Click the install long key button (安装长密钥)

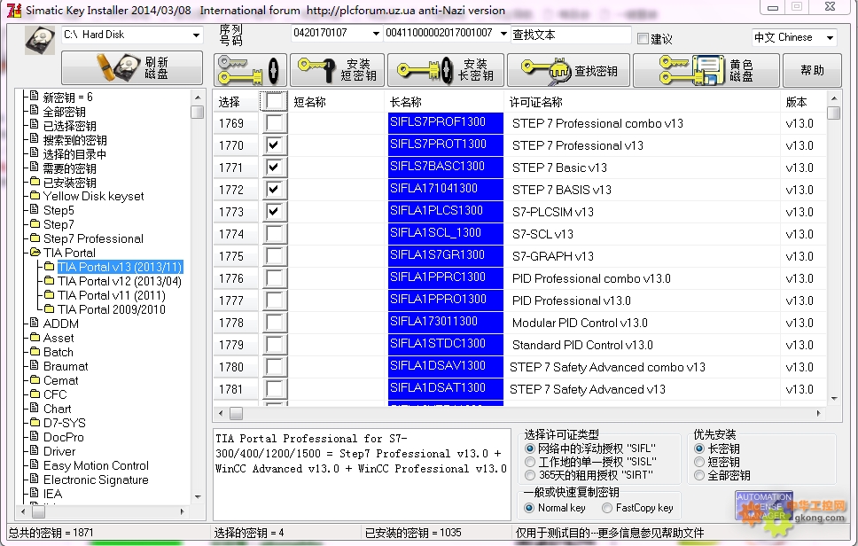click(446, 70)
